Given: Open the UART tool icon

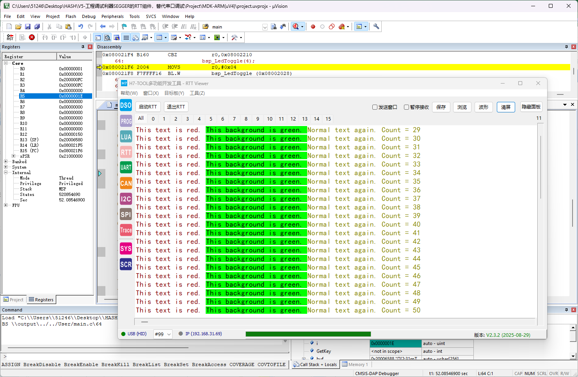Looking at the screenshot, I should point(126,167).
